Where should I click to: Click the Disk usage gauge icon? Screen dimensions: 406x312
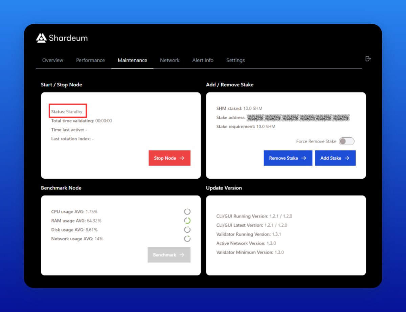(187, 230)
